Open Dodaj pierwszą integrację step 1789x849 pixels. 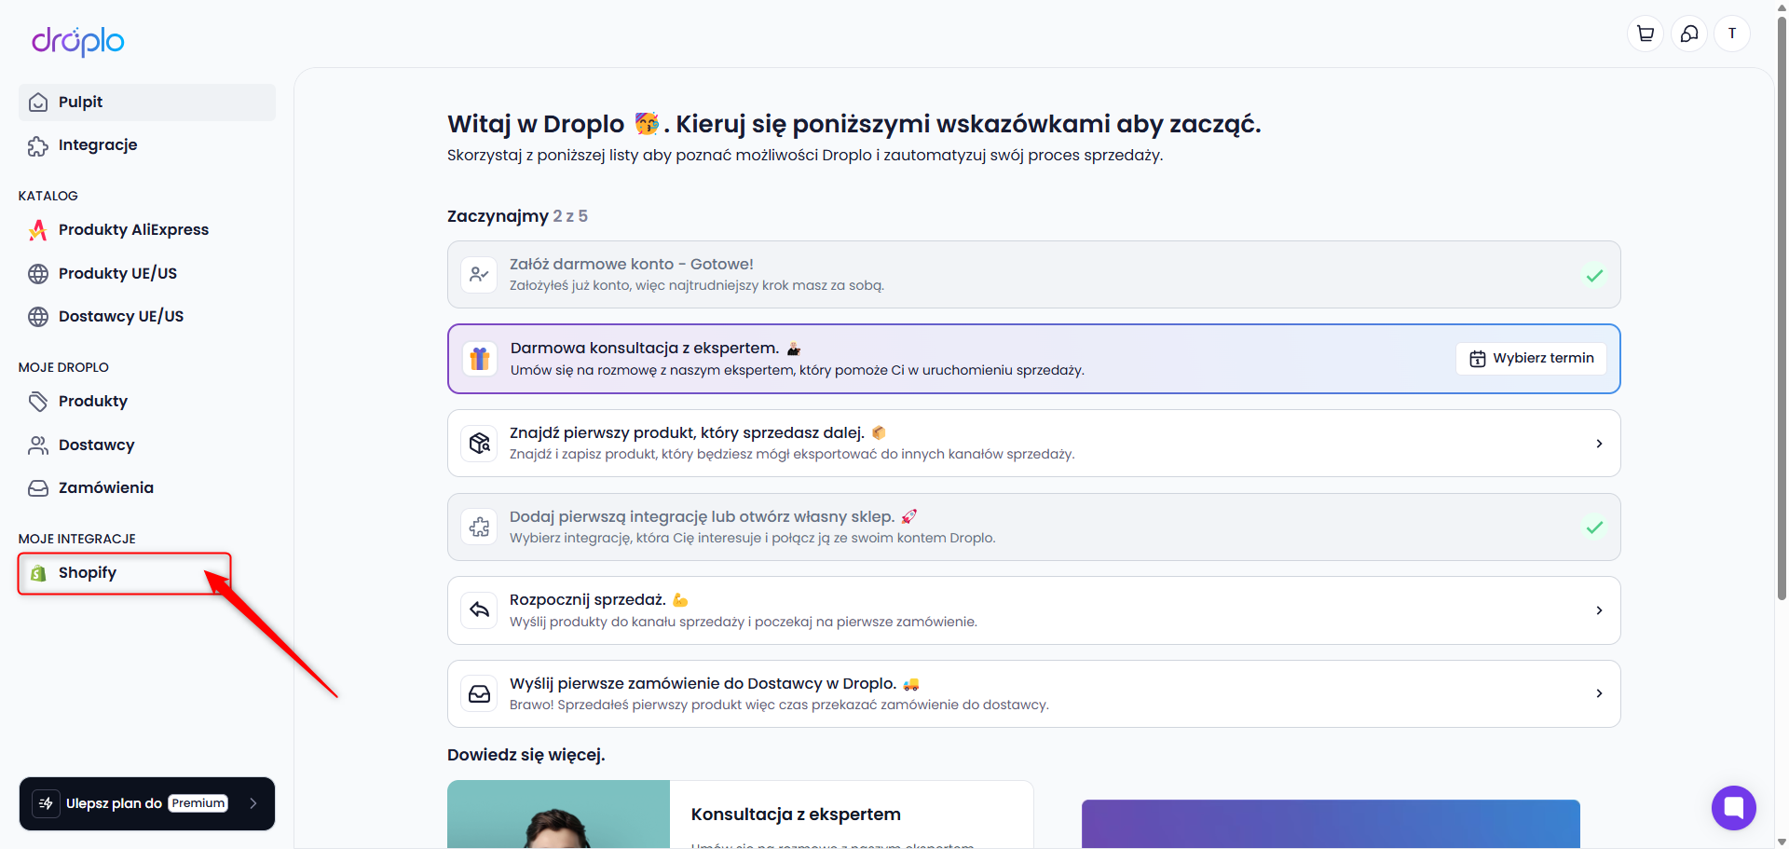1034,527
